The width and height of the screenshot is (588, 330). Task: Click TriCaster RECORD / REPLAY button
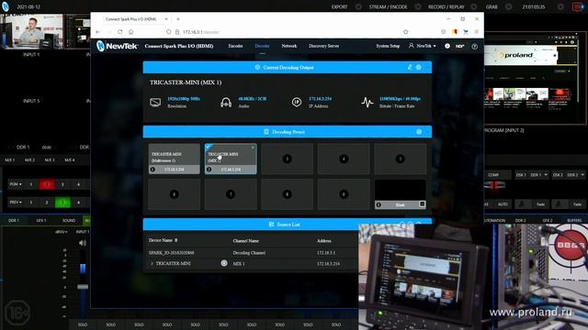pos(446,6)
